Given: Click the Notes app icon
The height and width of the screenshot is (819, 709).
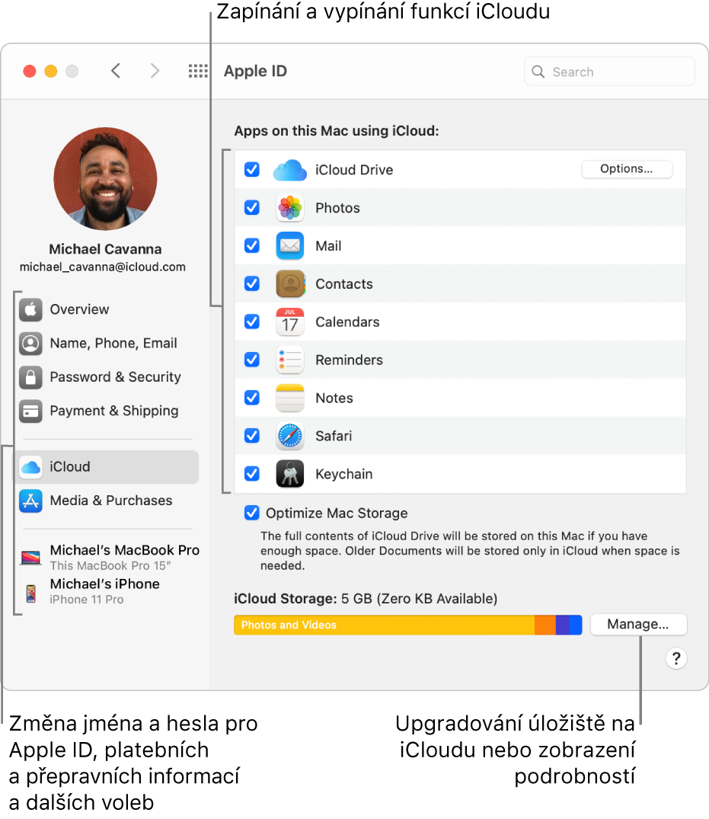Looking at the screenshot, I should click(x=289, y=398).
